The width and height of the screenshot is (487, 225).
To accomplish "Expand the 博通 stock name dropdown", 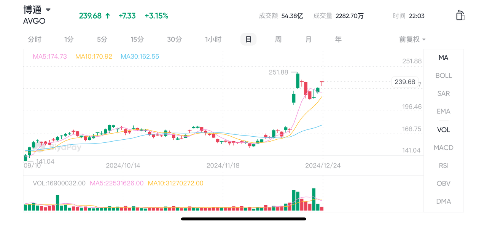I will pyautogui.click(x=48, y=10).
